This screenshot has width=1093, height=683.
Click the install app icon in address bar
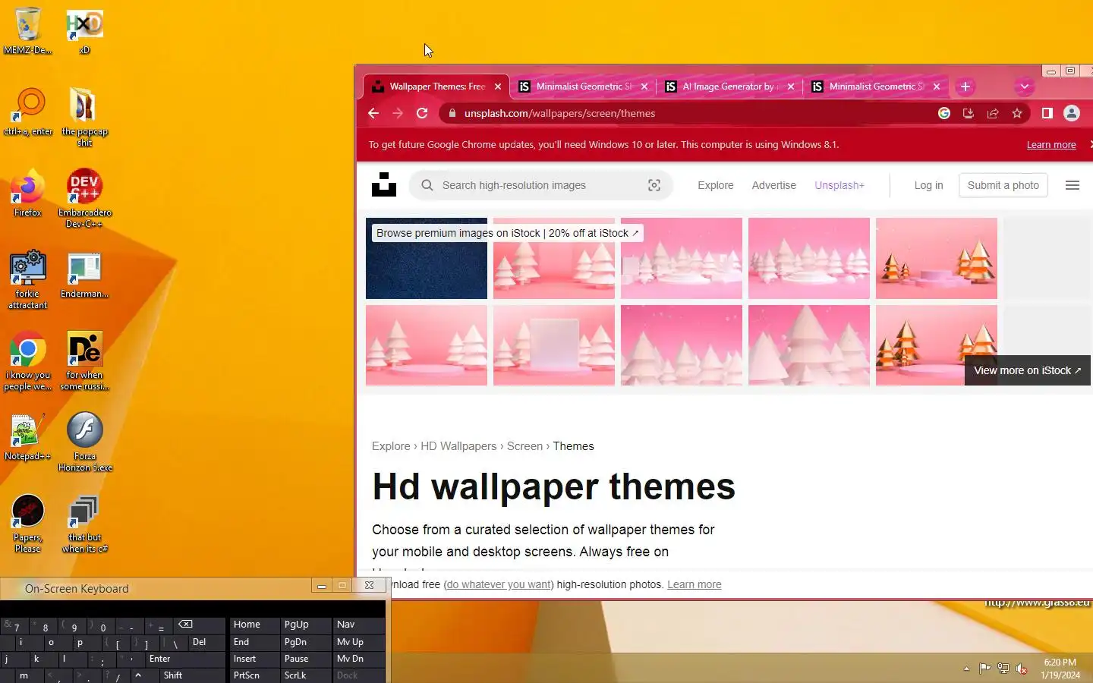point(969,113)
